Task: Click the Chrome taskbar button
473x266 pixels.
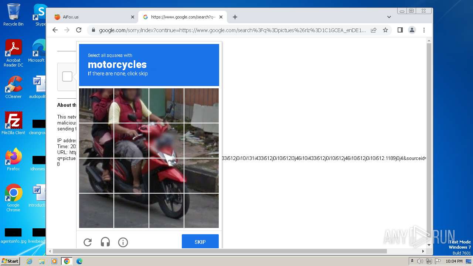Action: (x=67, y=261)
